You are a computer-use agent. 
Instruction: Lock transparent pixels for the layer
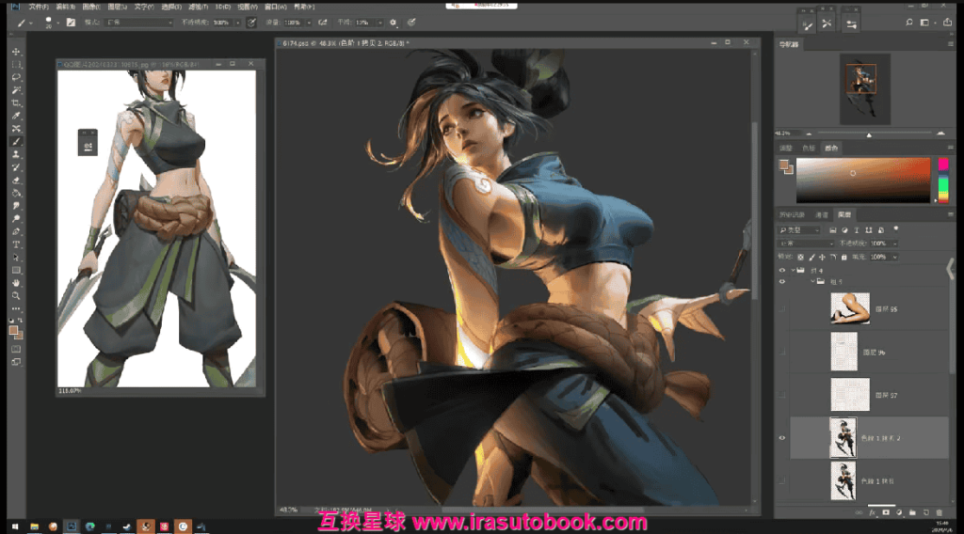pos(800,258)
